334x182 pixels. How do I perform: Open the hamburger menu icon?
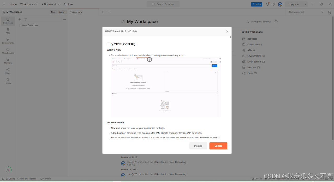click(x=4, y=4)
